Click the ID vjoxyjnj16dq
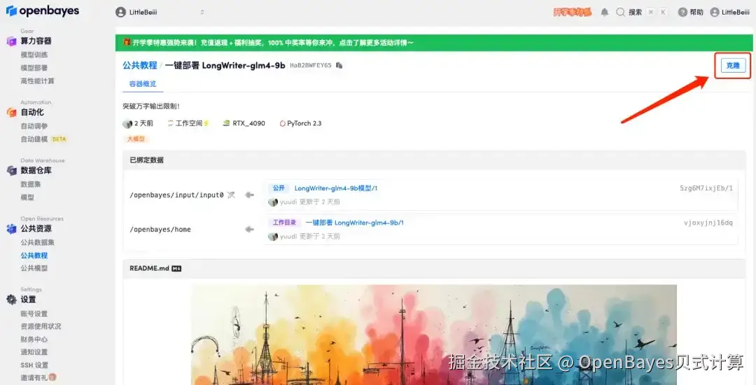The width and height of the screenshot is (756, 385). click(708, 223)
